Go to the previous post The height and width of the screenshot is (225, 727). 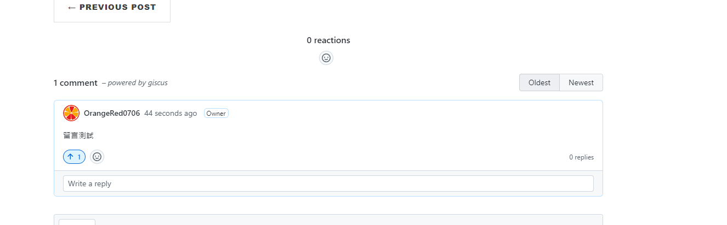pos(112,8)
